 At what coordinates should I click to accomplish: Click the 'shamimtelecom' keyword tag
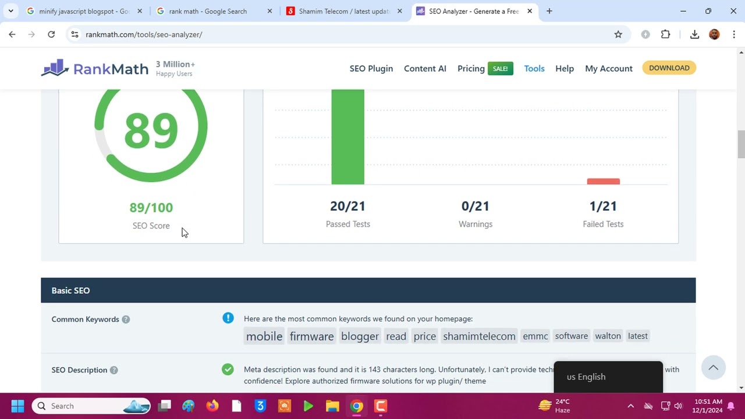pos(479,336)
